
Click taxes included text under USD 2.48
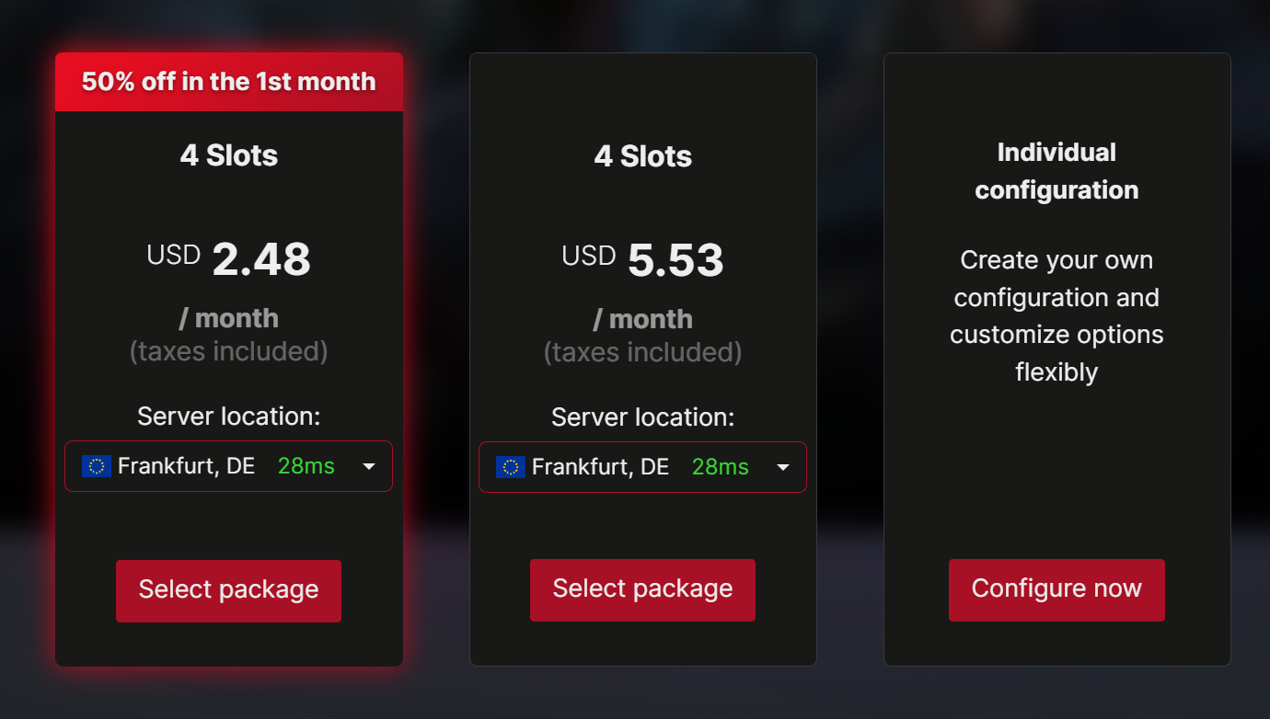(x=228, y=351)
